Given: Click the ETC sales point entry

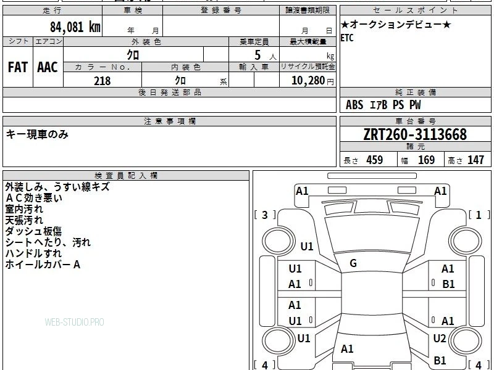Looking at the screenshot, I should (347, 38).
